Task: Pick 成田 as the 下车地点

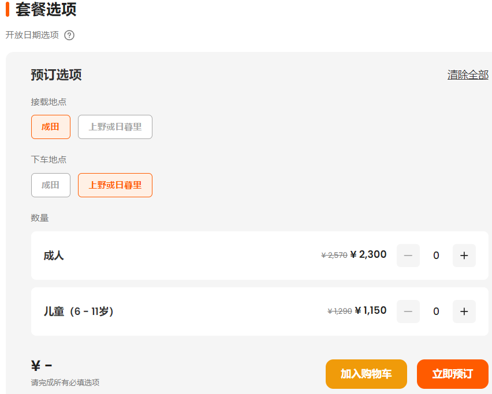Action: (51, 185)
